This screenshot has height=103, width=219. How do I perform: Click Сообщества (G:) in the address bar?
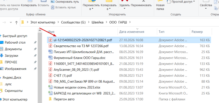73,22
